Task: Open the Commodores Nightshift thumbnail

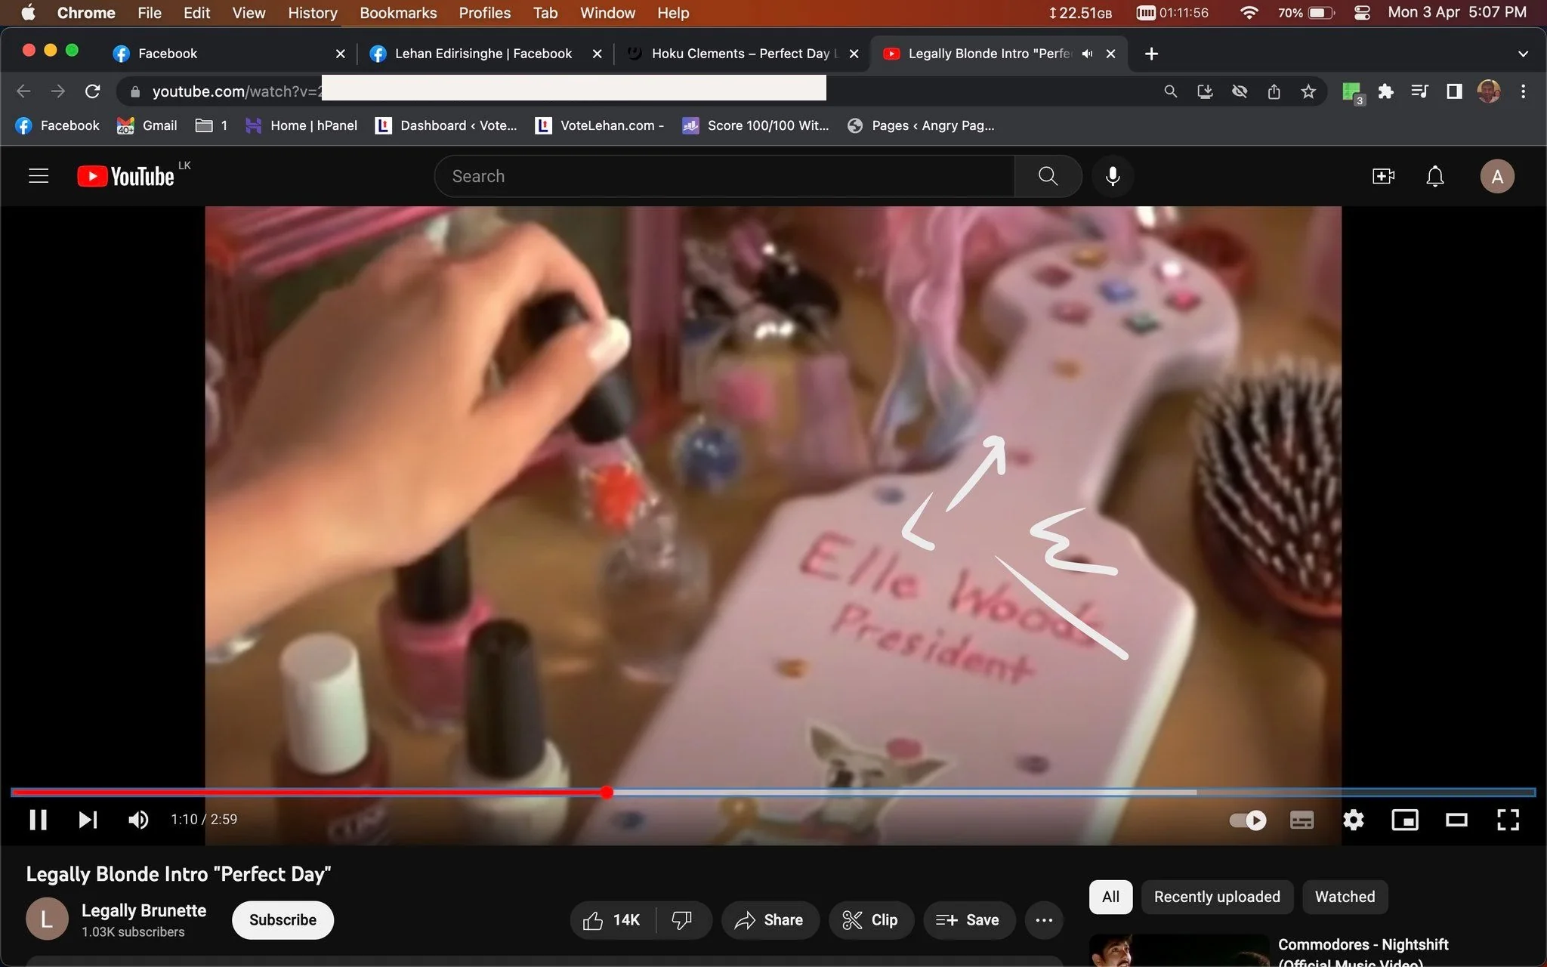Action: [1178, 950]
